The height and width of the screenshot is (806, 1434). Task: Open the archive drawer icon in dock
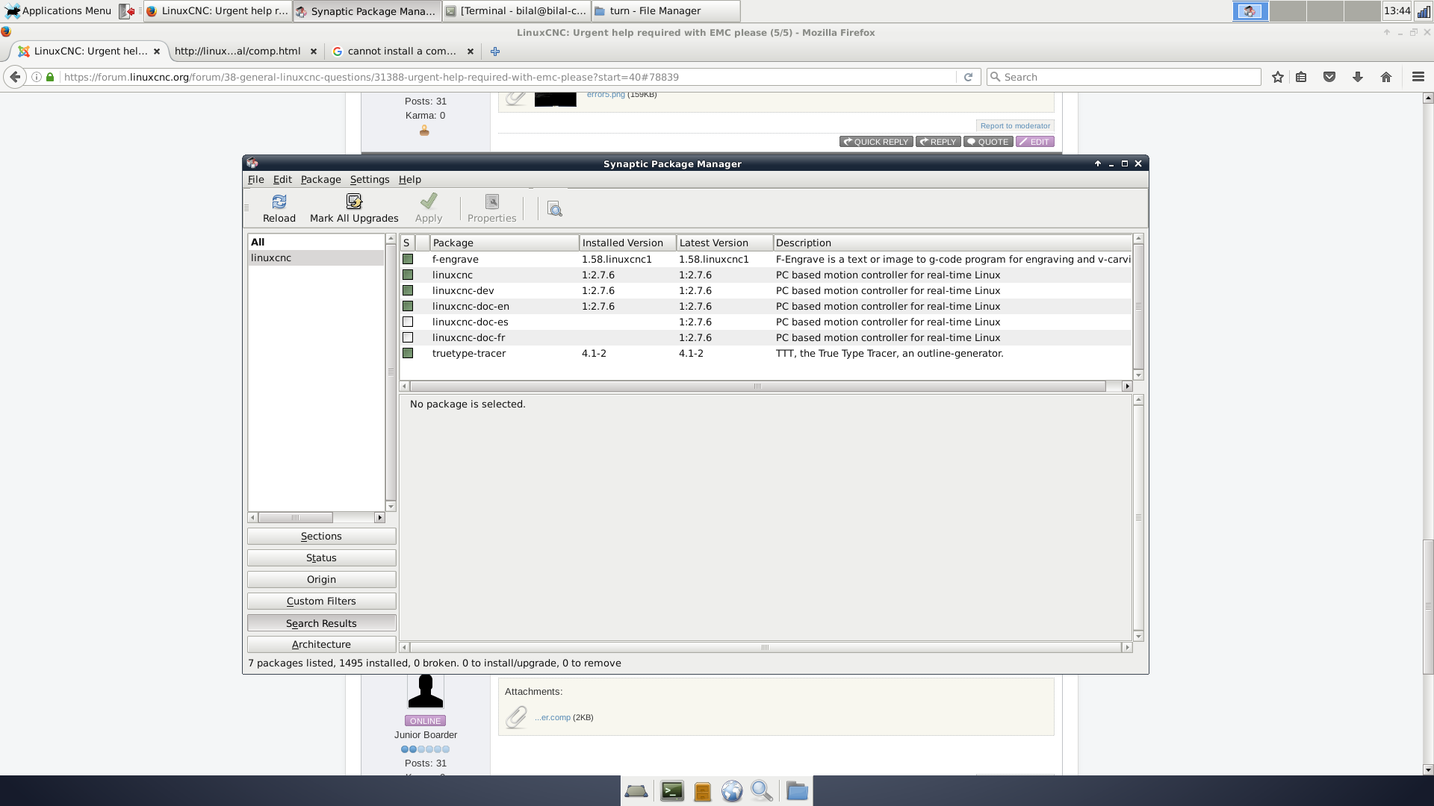pos(702,791)
